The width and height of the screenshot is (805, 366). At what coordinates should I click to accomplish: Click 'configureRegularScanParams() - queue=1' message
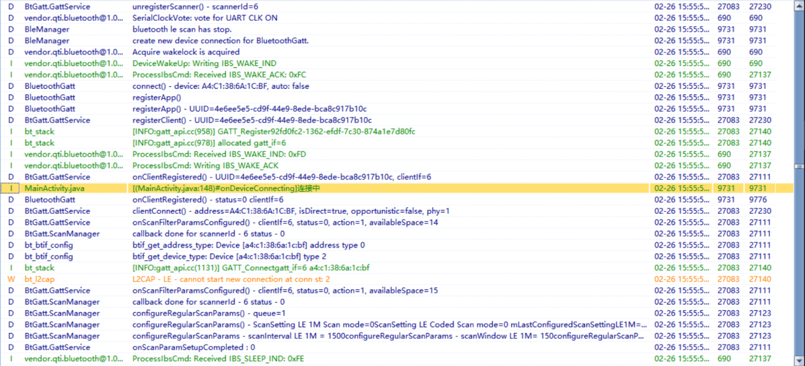pyautogui.click(x=209, y=313)
